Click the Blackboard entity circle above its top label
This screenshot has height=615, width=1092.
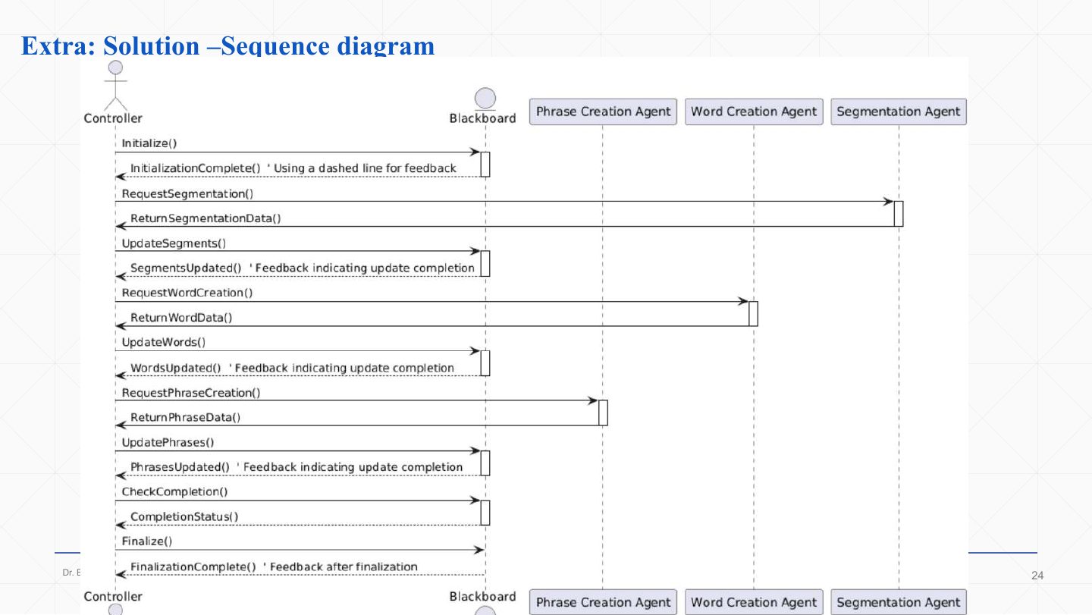tap(485, 99)
